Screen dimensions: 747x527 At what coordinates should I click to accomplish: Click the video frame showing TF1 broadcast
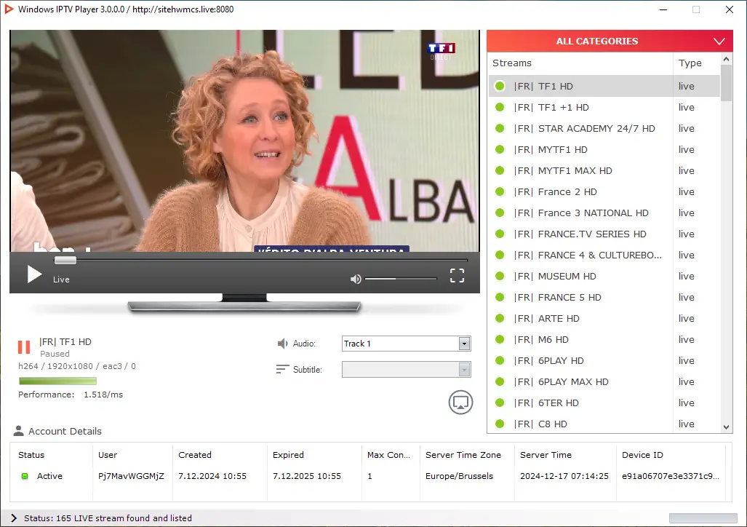tap(244, 140)
